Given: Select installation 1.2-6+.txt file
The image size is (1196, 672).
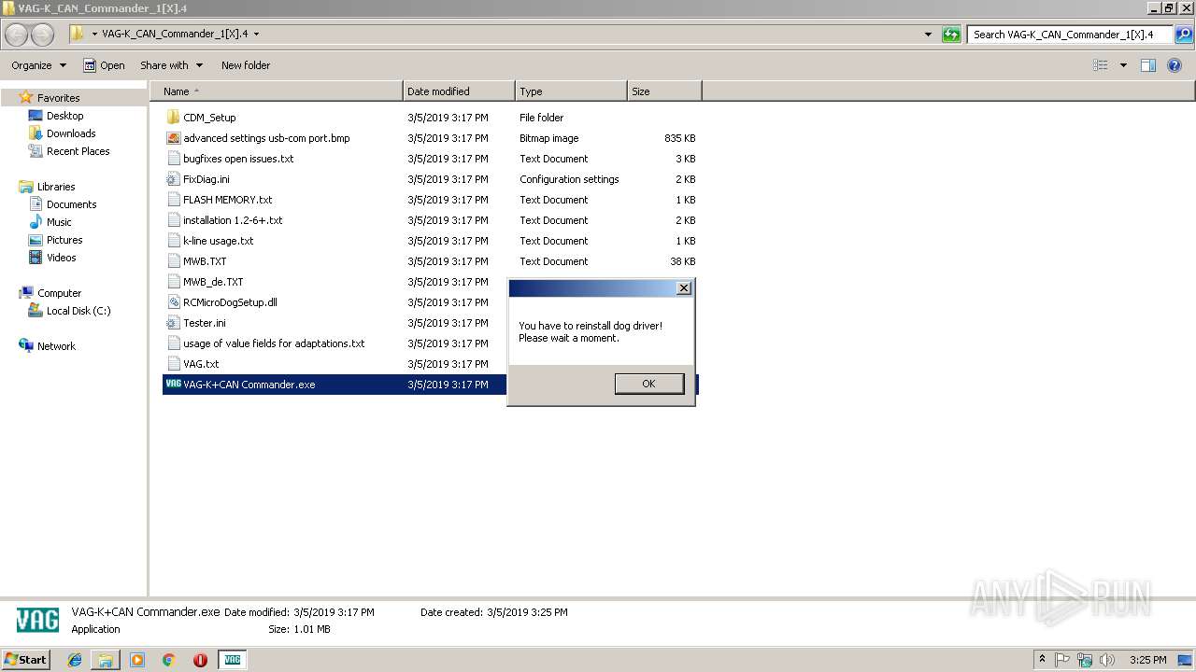Looking at the screenshot, I should pyautogui.click(x=233, y=220).
